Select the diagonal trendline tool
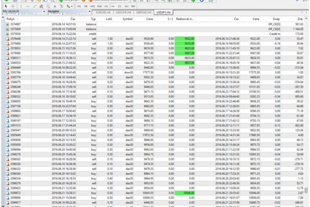The width and height of the screenshot is (310, 207). 35,6
